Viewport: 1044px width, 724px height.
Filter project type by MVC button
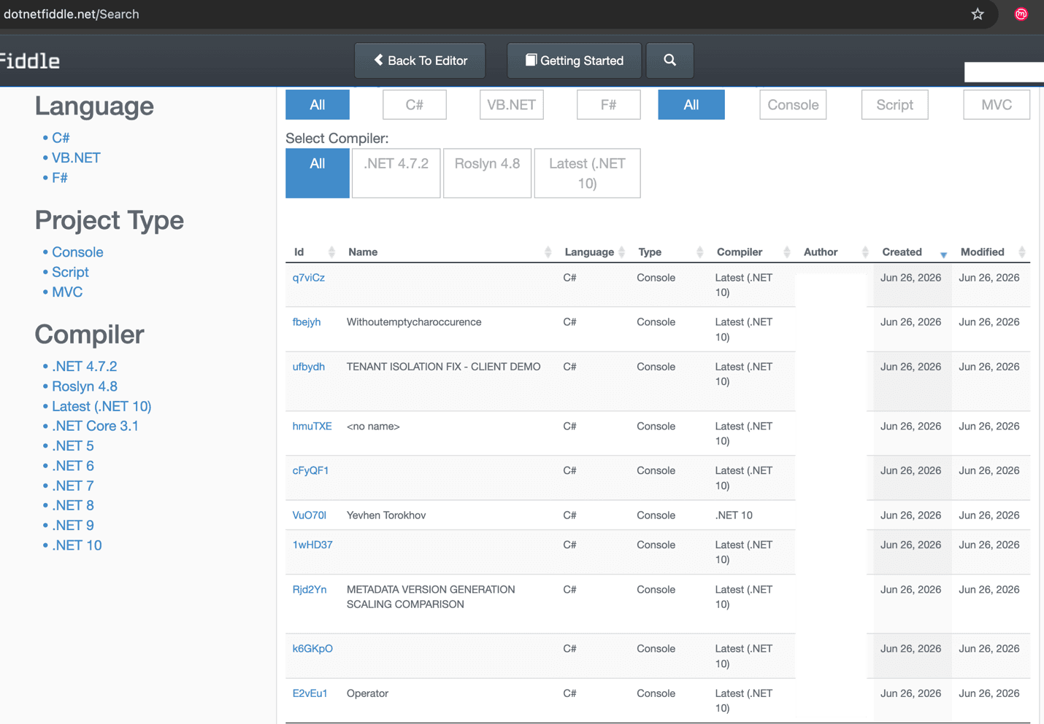(997, 105)
